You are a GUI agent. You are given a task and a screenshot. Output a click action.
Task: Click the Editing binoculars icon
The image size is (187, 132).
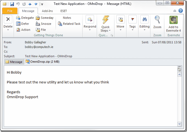(144, 19)
